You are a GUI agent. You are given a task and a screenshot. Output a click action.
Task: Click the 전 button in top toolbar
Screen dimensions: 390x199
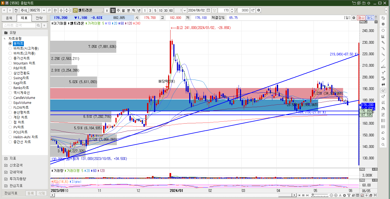click(x=16, y=10)
